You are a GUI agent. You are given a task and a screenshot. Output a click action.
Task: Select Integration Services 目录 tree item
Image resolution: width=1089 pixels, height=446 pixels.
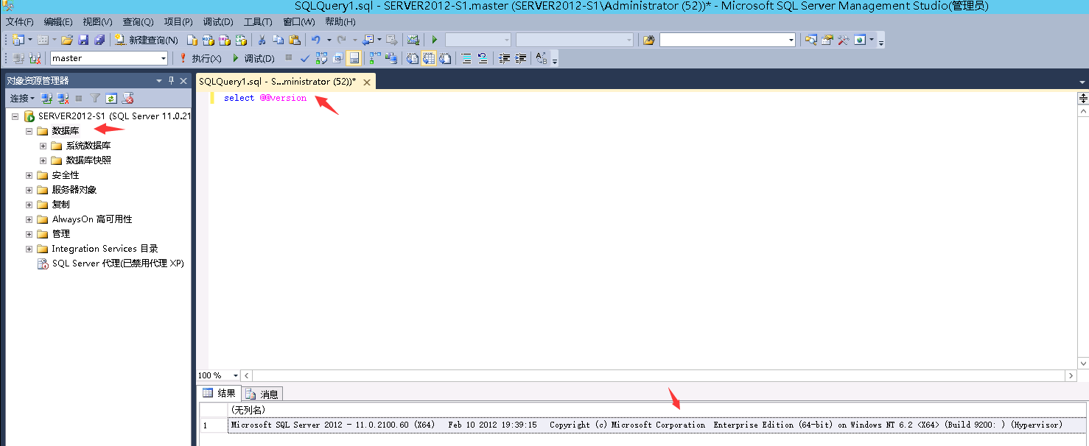pos(105,249)
